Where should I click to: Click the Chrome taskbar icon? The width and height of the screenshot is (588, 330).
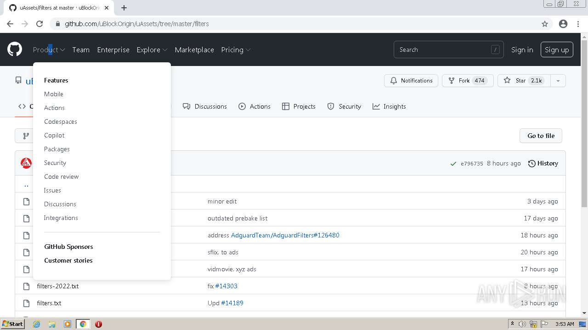pyautogui.click(x=83, y=324)
